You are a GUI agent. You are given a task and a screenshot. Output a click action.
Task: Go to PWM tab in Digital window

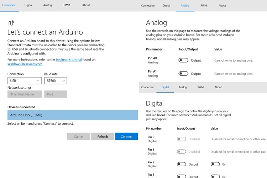[200, 87]
